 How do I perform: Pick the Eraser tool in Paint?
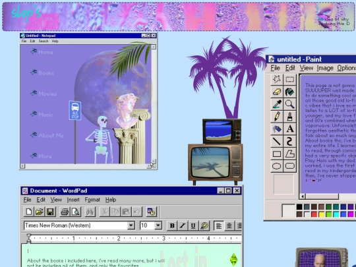point(277,92)
